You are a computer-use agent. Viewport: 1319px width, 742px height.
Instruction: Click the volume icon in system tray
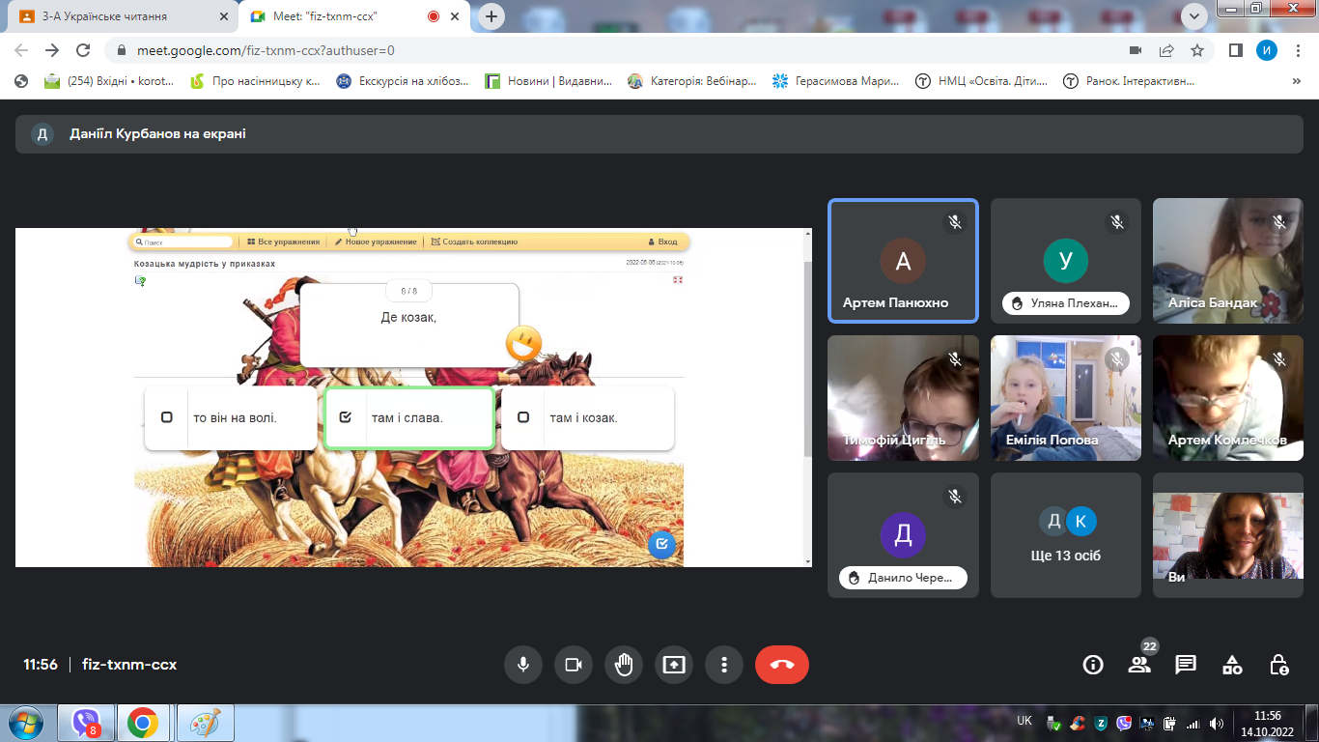click(1217, 724)
